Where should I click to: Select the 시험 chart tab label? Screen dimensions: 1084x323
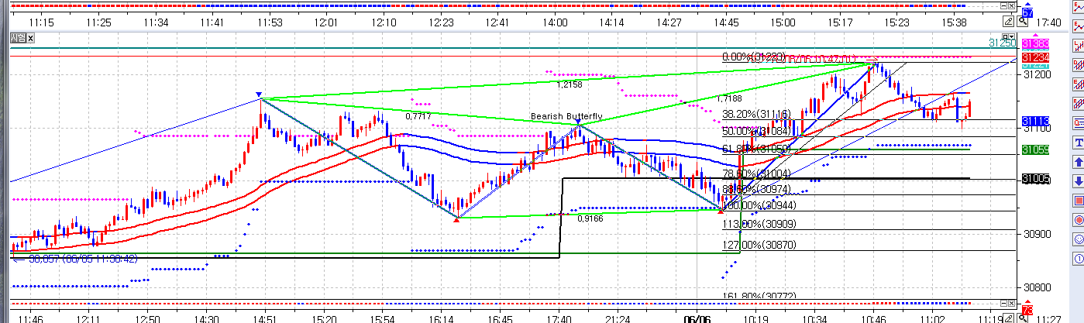[18, 38]
